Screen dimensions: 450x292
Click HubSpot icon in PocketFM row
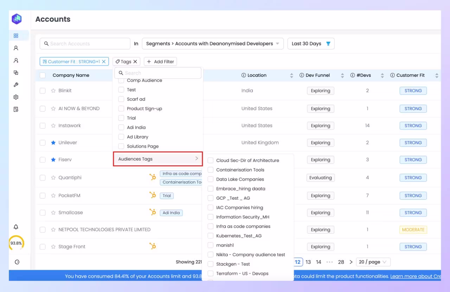153,195
